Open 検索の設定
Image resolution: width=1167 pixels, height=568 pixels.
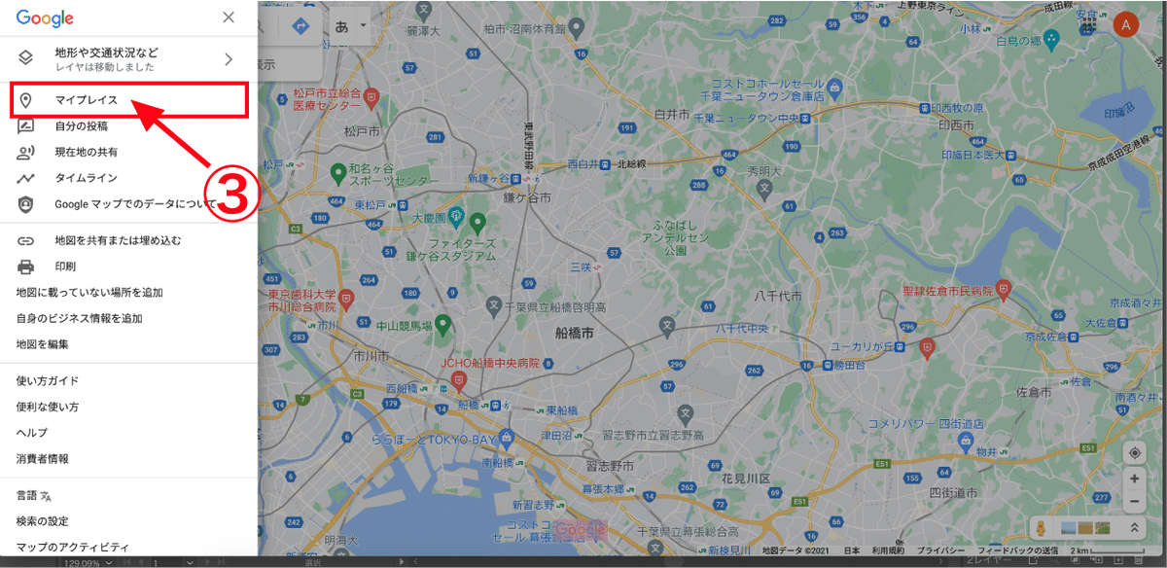click(43, 521)
